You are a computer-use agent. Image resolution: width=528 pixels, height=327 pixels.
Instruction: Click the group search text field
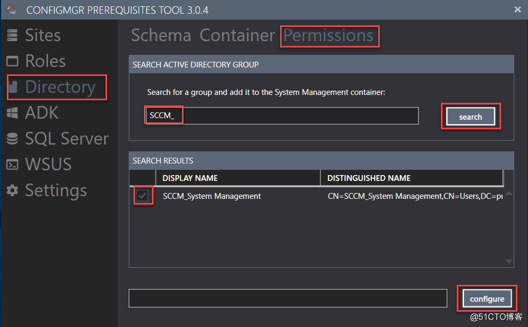[x=282, y=116]
